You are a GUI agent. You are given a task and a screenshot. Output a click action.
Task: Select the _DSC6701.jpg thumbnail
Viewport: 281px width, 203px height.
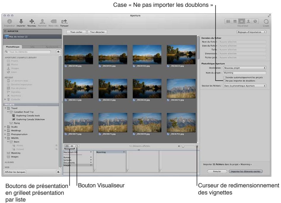(181, 123)
